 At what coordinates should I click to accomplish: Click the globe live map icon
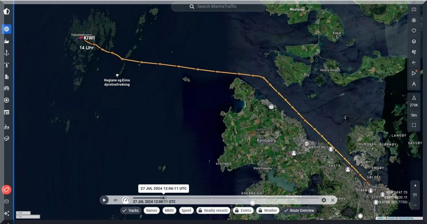coord(7,29)
